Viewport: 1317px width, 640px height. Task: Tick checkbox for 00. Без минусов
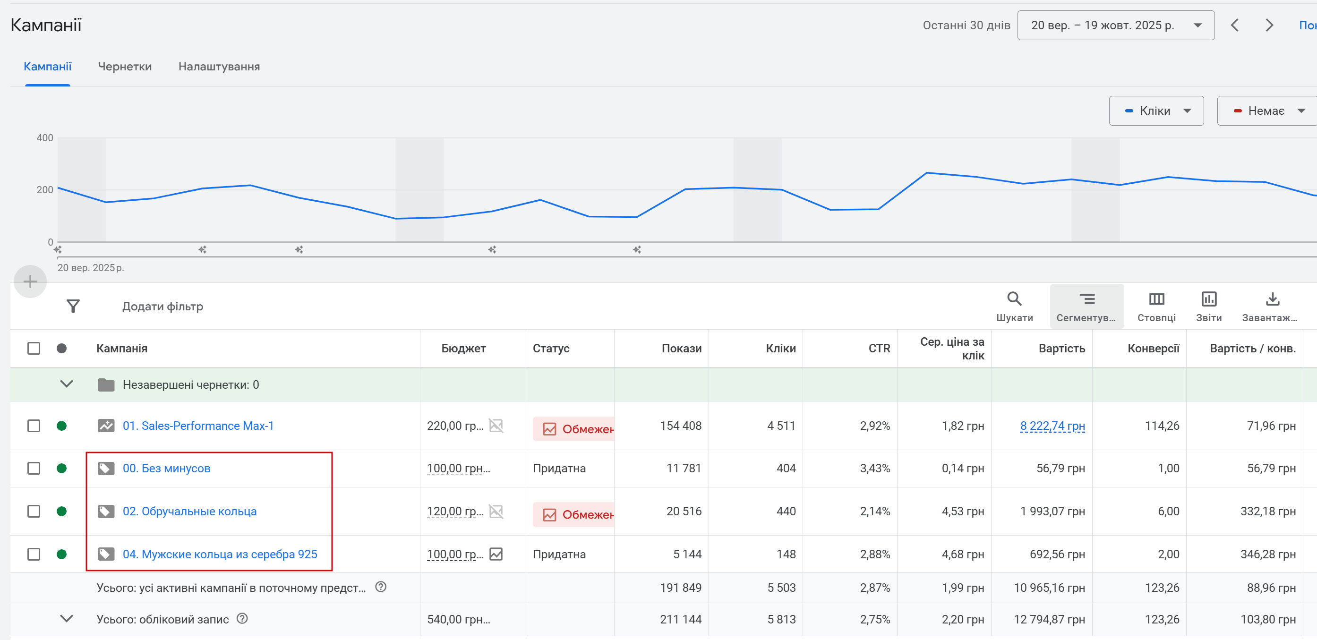34,468
